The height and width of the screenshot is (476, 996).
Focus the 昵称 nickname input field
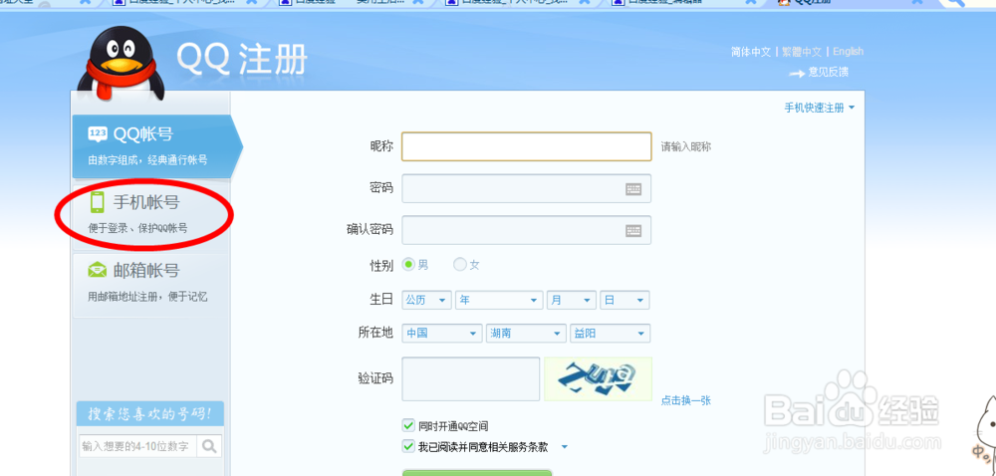[527, 146]
